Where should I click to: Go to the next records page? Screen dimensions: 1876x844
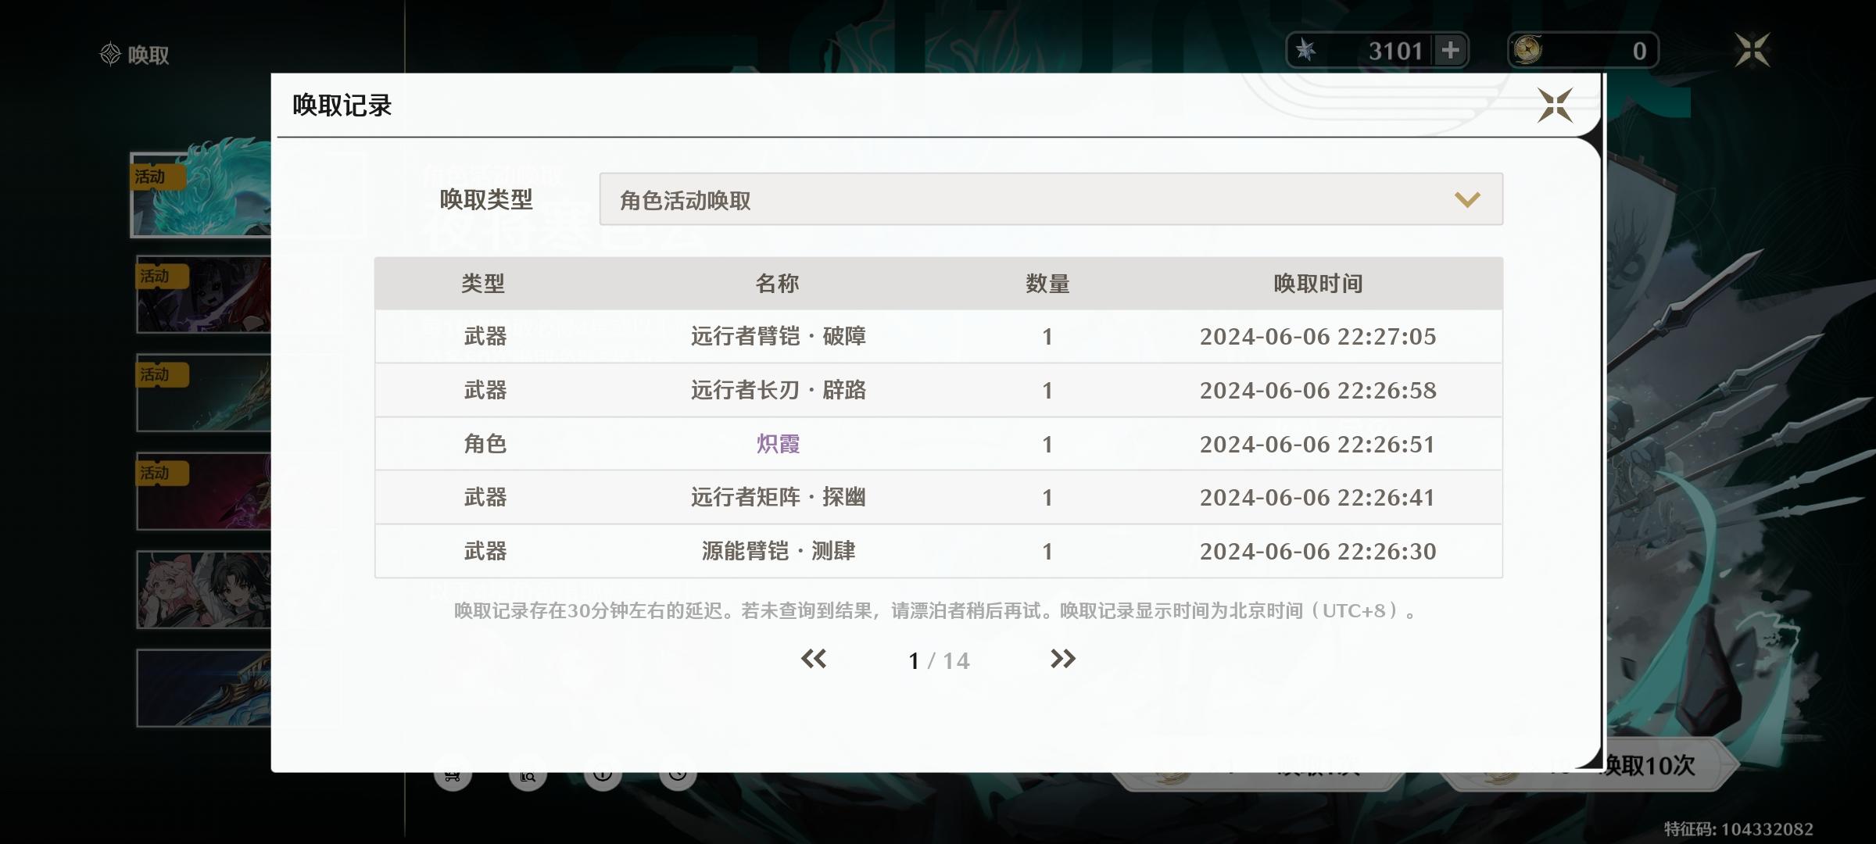[x=1062, y=659]
